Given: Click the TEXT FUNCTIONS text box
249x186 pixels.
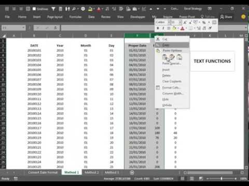Looking at the screenshot, I should (x=212, y=61).
